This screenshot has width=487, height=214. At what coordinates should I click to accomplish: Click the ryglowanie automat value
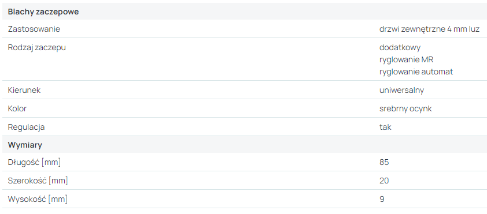[416, 72]
